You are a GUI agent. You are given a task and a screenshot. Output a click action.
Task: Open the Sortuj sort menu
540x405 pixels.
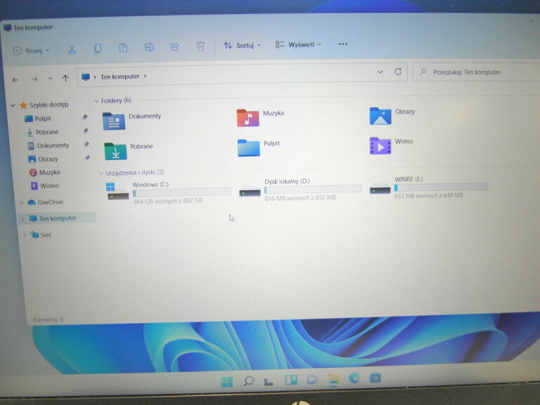point(242,46)
